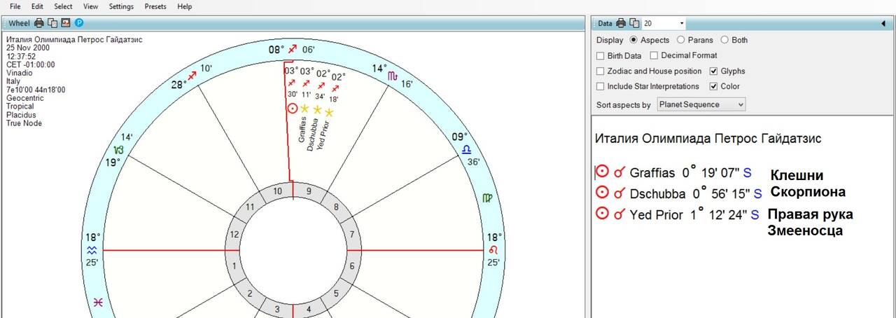Screen dimensions: 896x318
Task: Click the conjunction glyph in the Dschubba row
Action: pyautogui.click(x=619, y=193)
